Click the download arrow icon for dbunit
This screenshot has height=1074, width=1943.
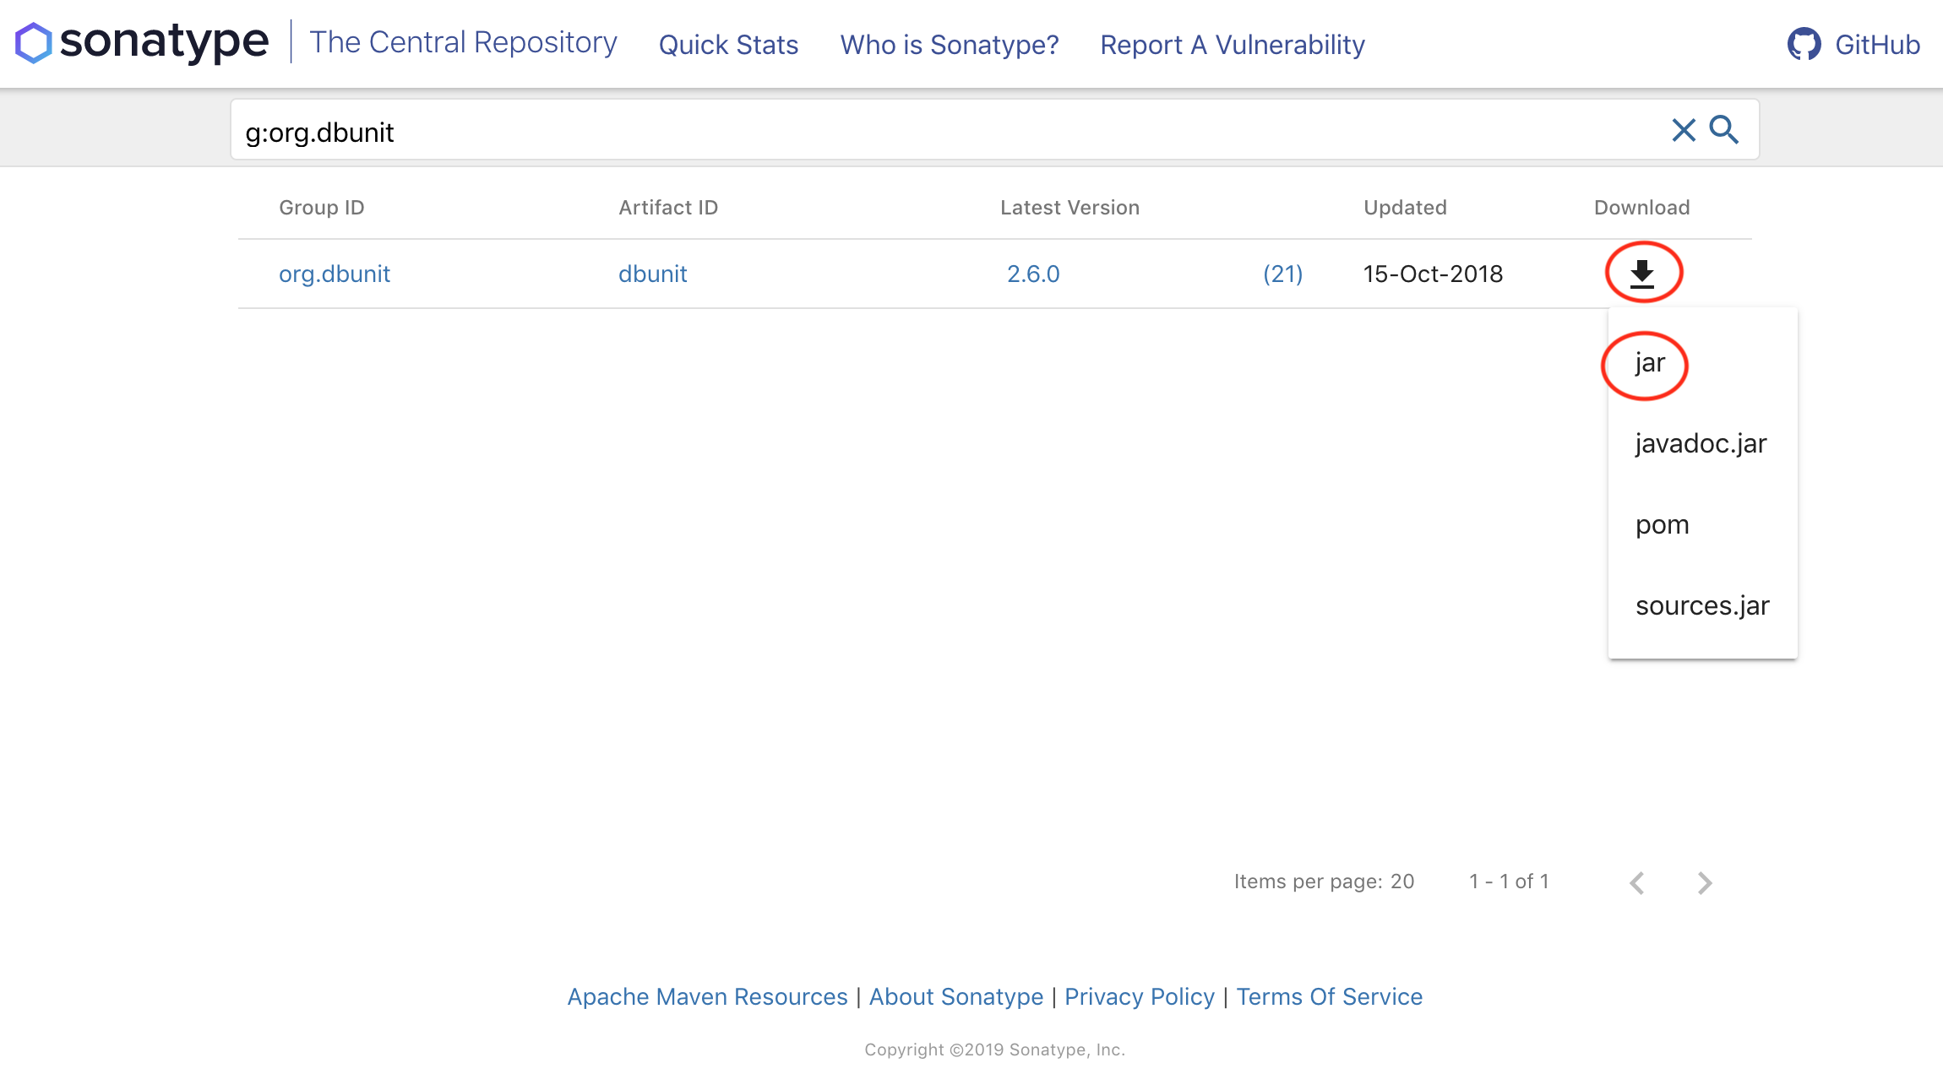point(1641,273)
